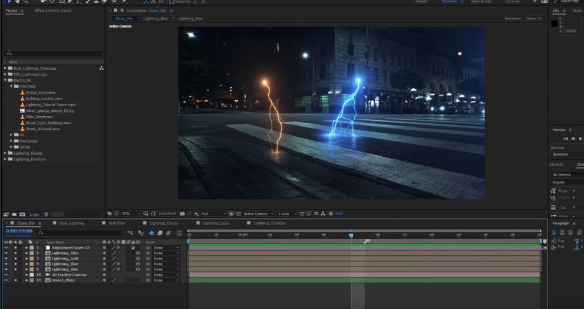Click the project flowchart icon beside Dual_Lightning_Clean.aep
The width and height of the screenshot is (584, 309).
pos(101,68)
